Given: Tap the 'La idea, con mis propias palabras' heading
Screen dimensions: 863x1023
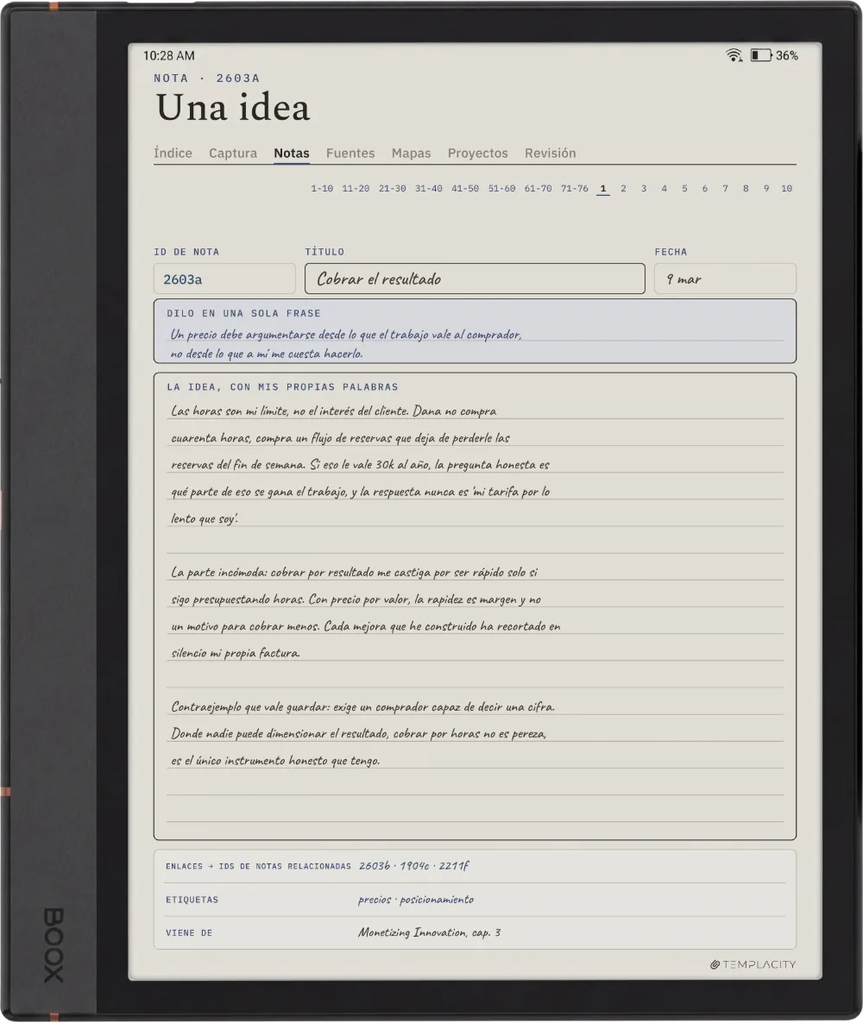Looking at the screenshot, I should coord(283,387).
